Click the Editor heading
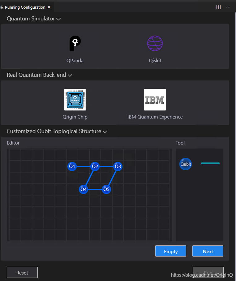The image size is (236, 281). [13, 143]
